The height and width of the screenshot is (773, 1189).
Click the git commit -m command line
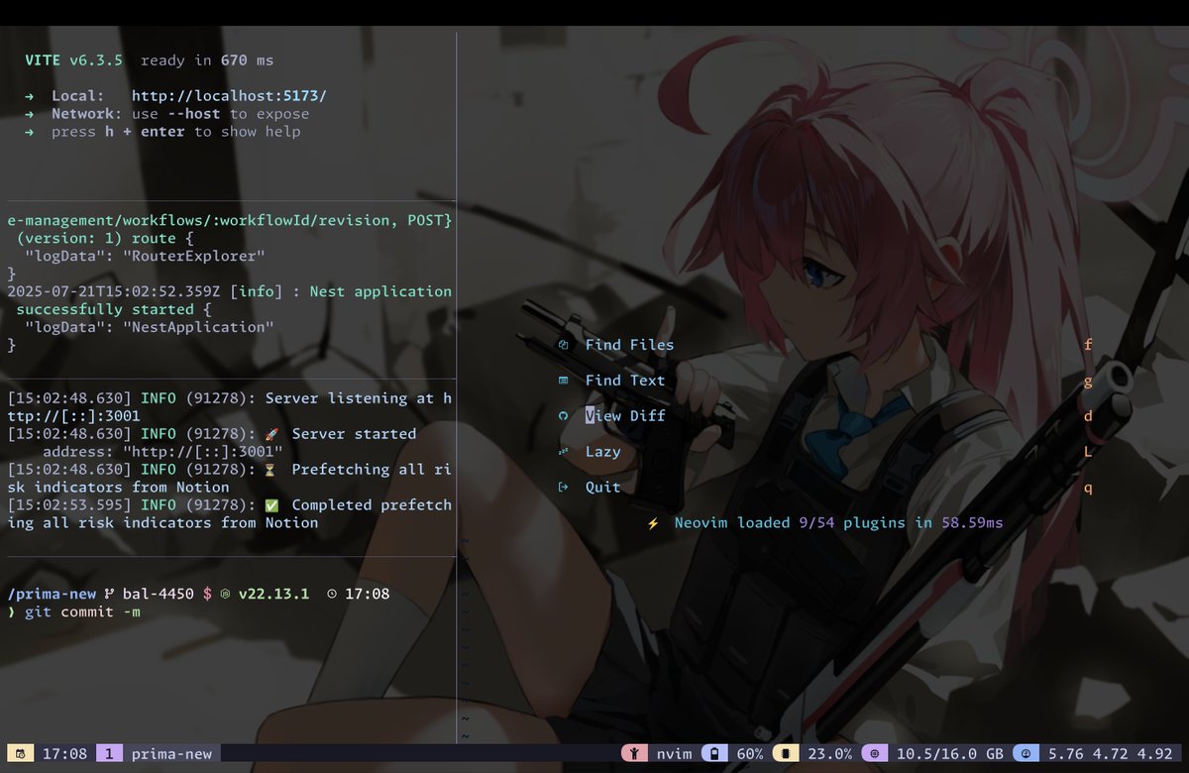(x=82, y=612)
